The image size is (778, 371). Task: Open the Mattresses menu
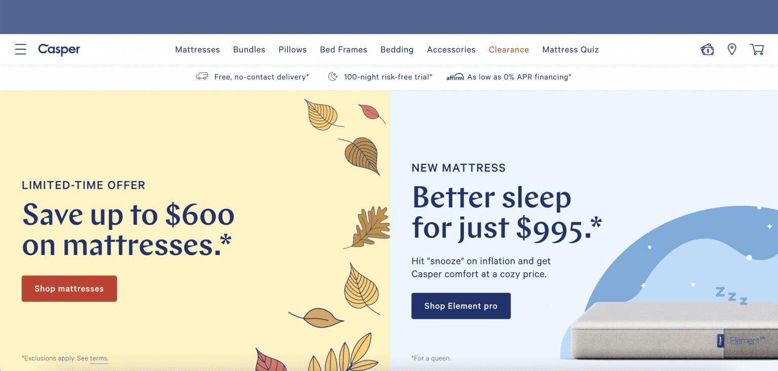point(197,49)
